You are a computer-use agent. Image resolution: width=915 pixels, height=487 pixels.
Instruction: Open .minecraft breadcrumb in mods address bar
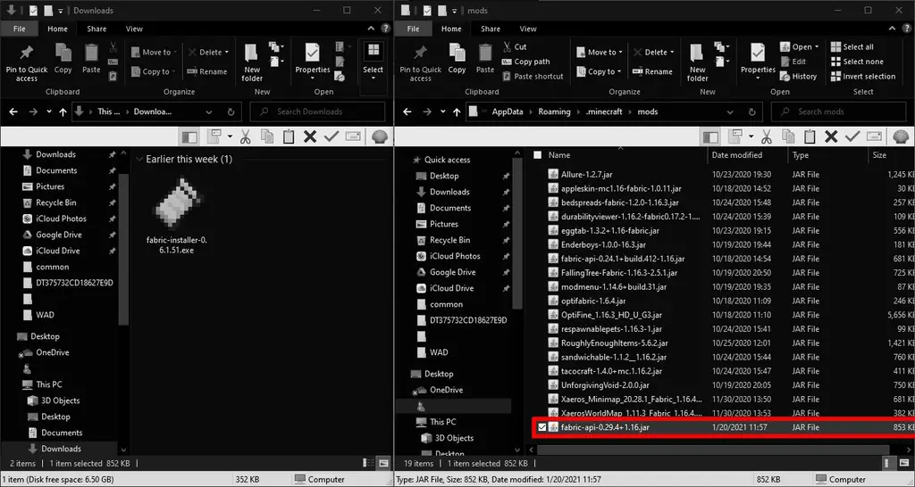[x=604, y=111]
